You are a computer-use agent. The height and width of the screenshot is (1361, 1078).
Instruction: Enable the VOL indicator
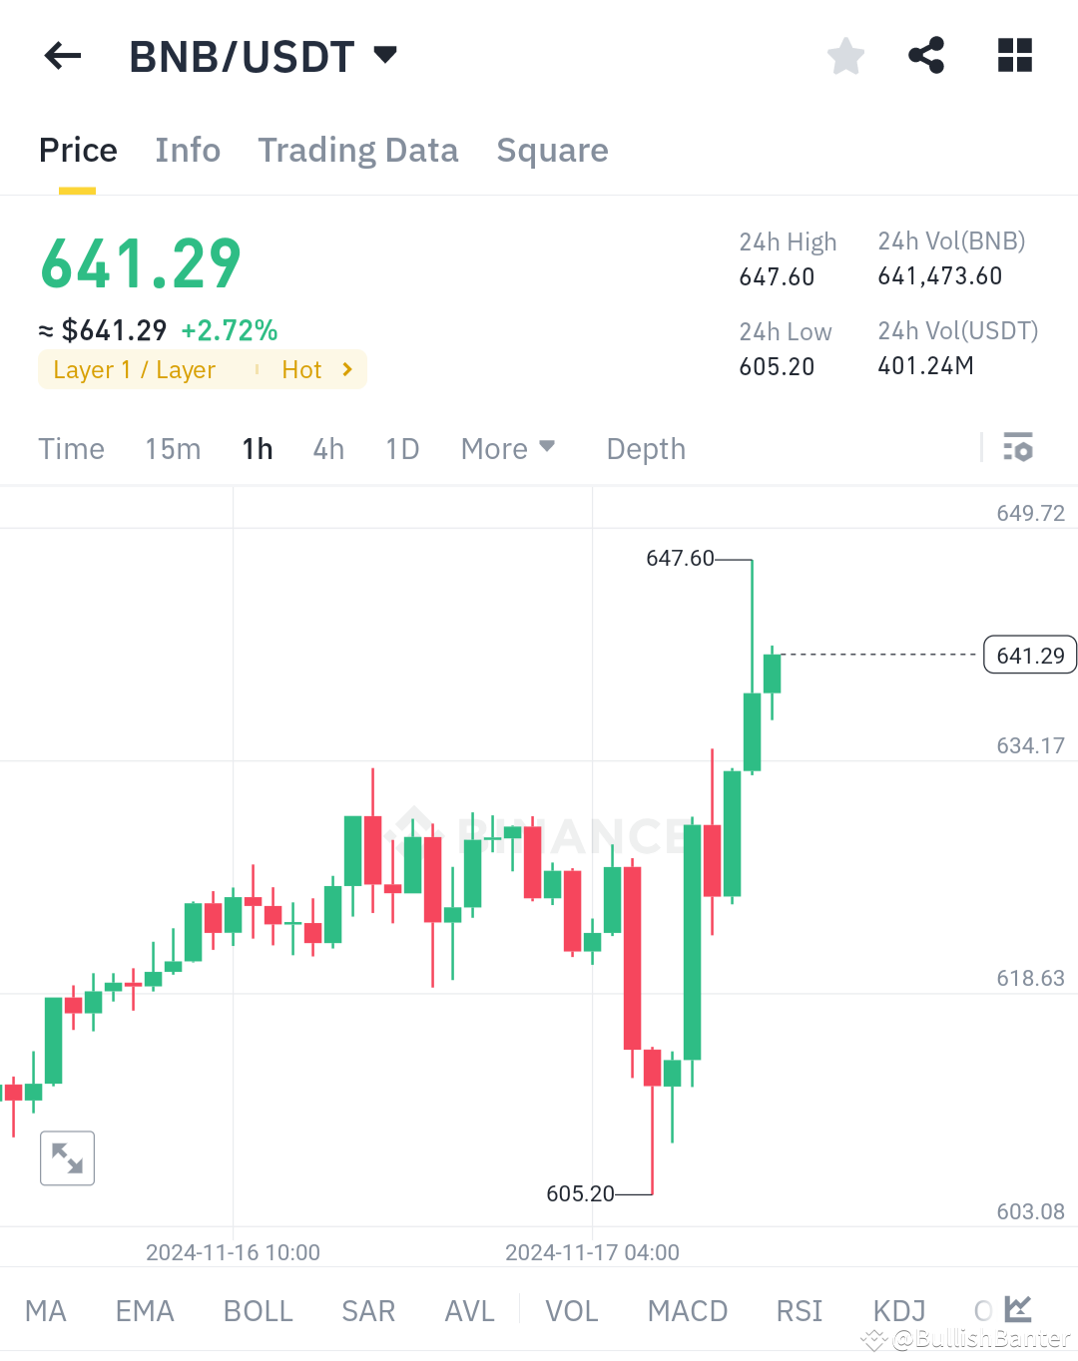pos(571,1310)
